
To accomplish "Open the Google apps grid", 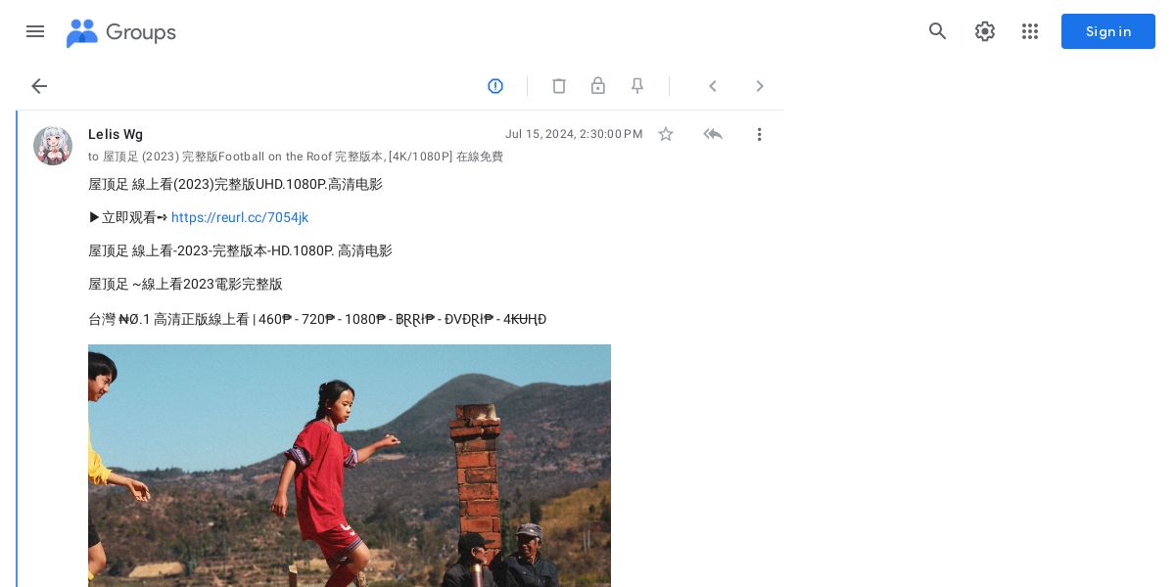I will pyautogui.click(x=1030, y=31).
